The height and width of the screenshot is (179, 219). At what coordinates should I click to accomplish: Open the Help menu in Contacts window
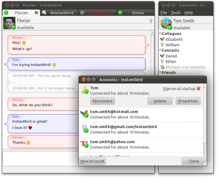tap(189, 13)
